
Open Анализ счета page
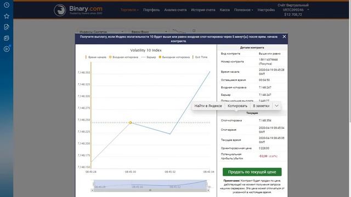[175, 10]
